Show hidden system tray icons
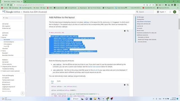Image resolution: width=180 pixels, height=101 pixels. pyautogui.click(x=153, y=99)
